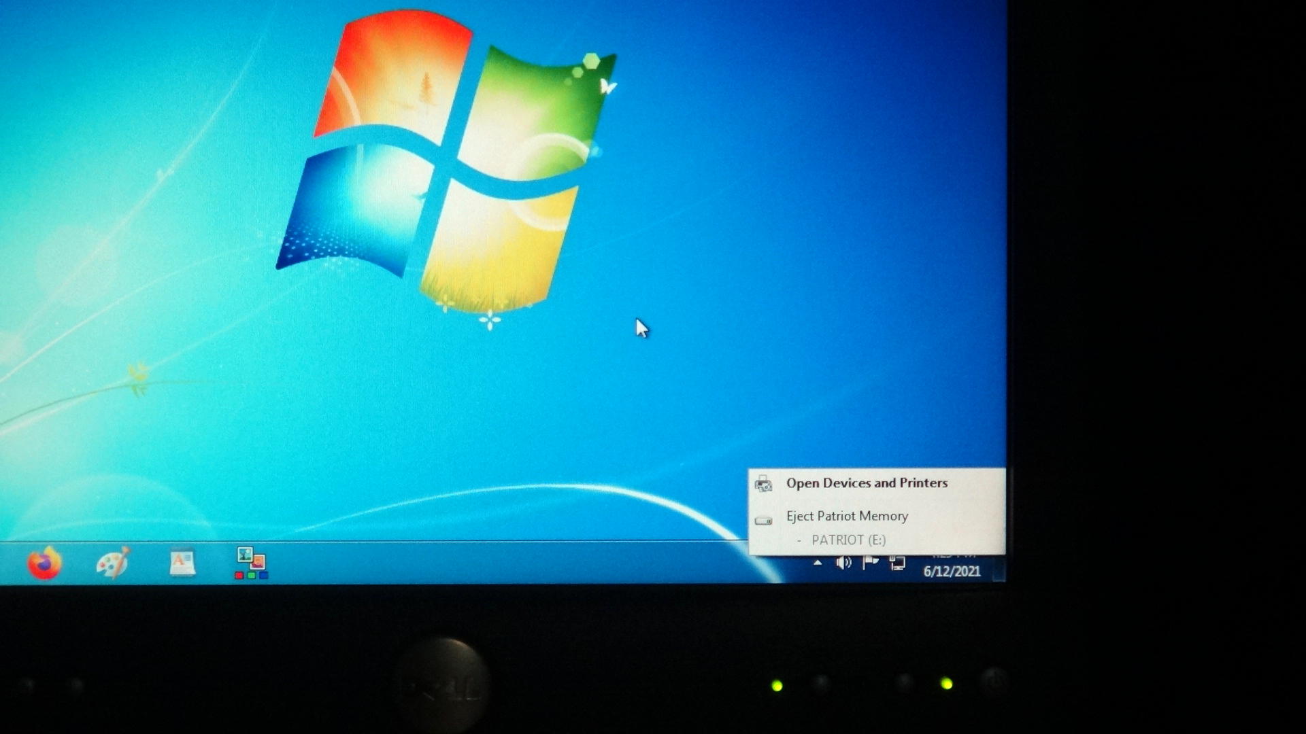1306x734 pixels.
Task: Show hidden tray icons arrow
Action: 818,563
